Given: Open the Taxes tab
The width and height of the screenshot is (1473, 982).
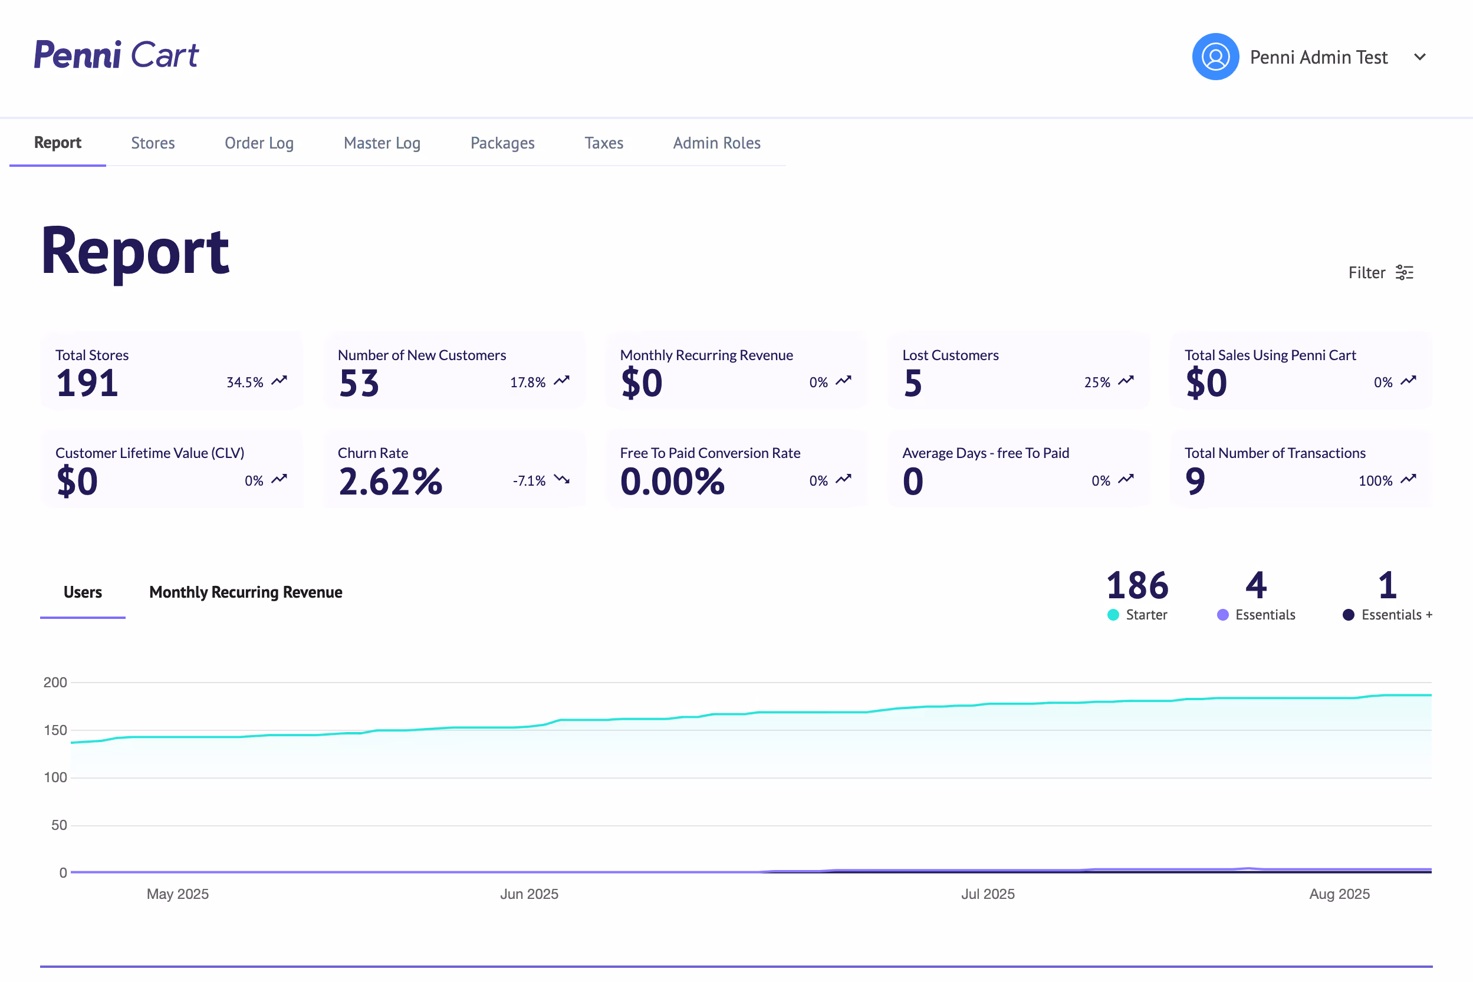Looking at the screenshot, I should click(x=604, y=143).
